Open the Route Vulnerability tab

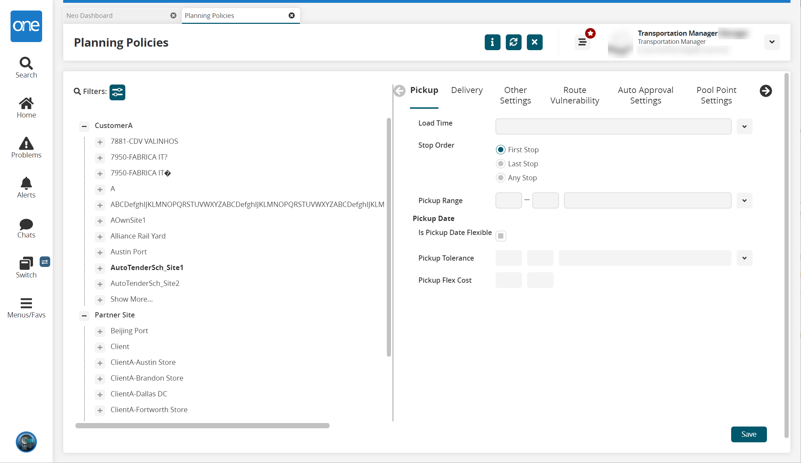575,95
